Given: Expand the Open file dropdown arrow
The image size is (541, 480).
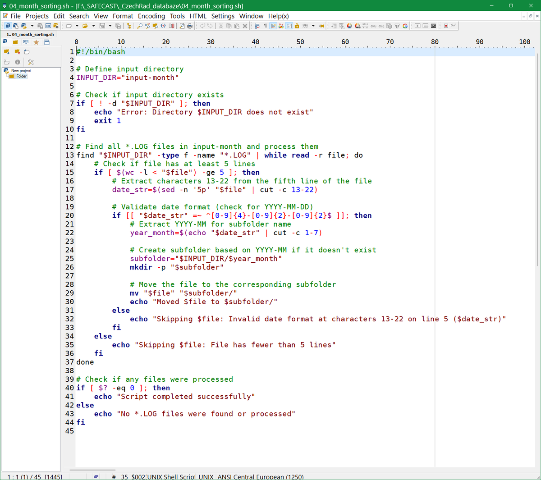Looking at the screenshot, I should [93, 26].
